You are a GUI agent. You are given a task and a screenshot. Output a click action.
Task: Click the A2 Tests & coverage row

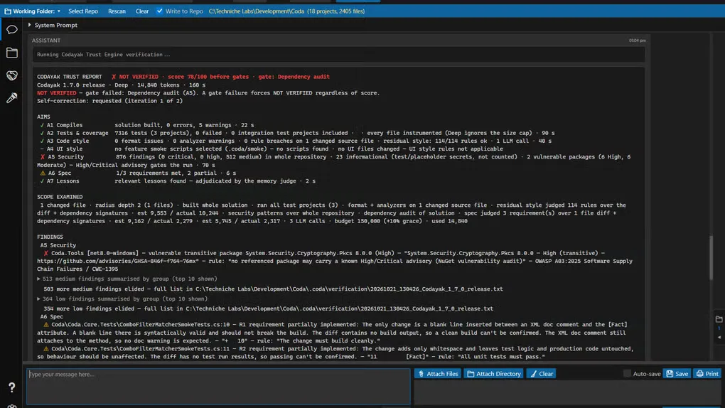(x=297, y=133)
